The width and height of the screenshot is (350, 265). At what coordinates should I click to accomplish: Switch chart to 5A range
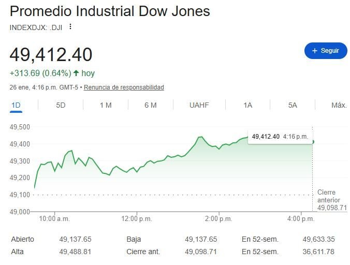click(293, 105)
